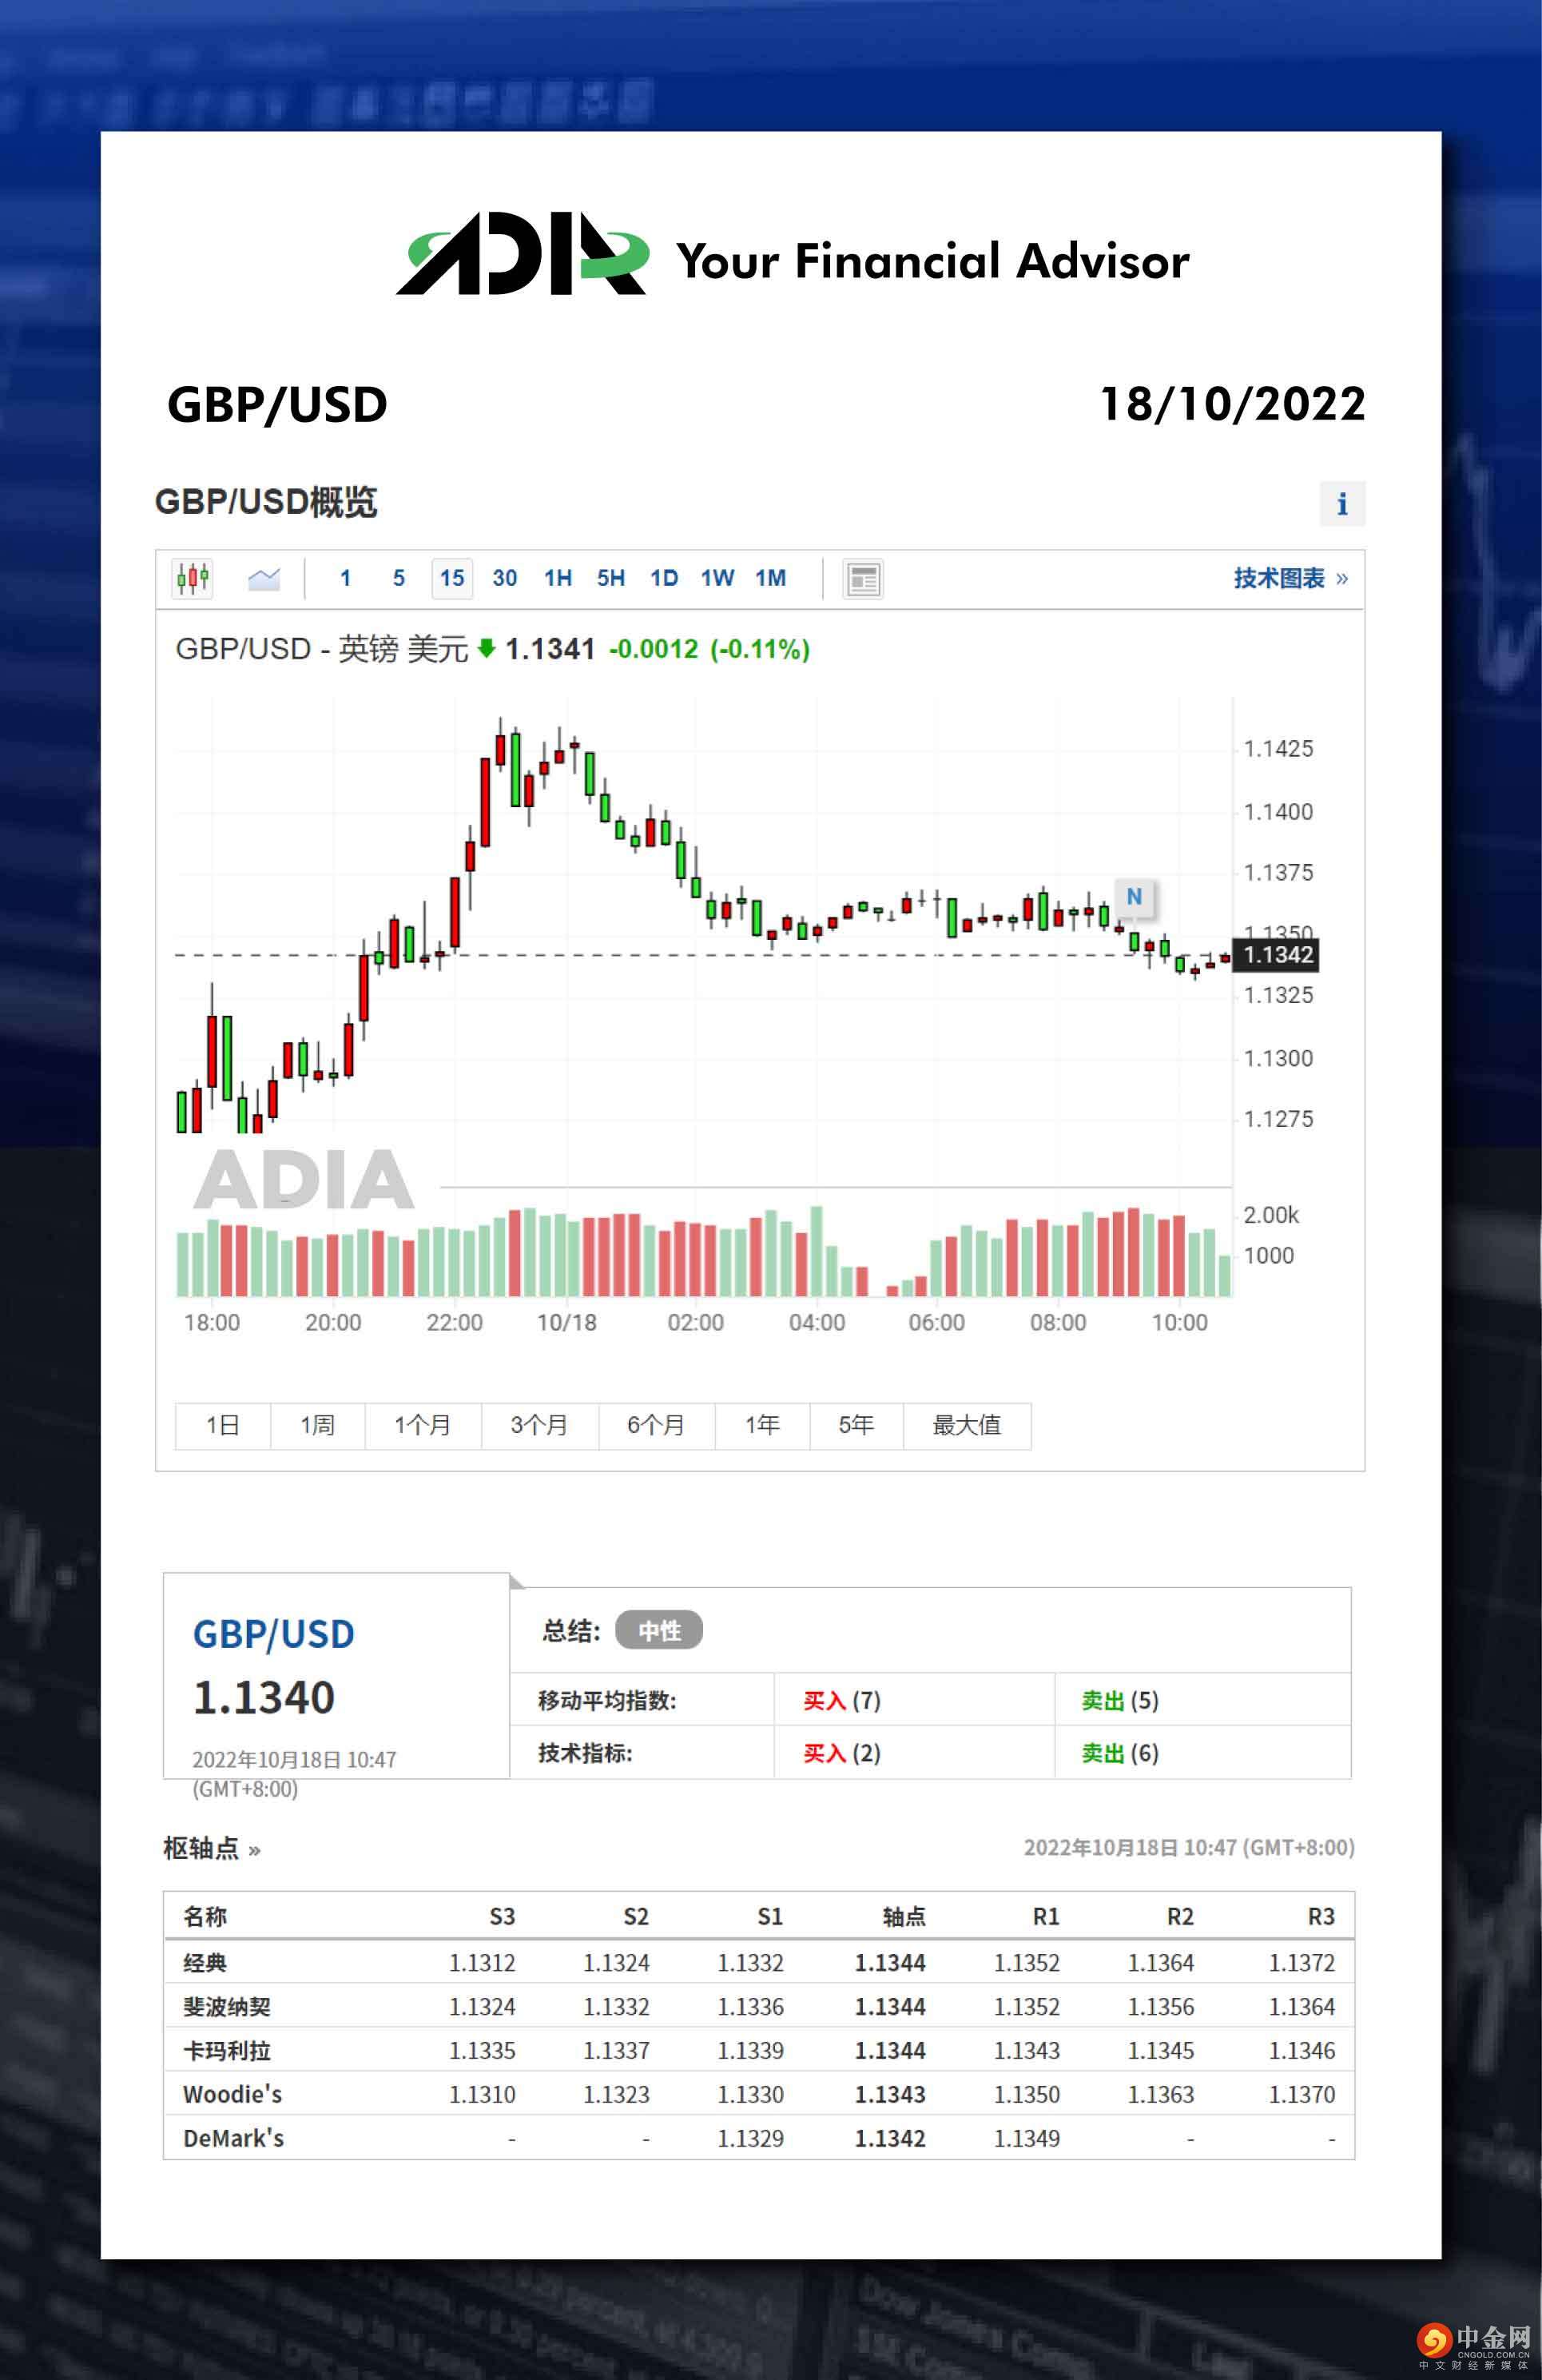
Task: Switch to the 1个月 range tab
Action: (422, 1425)
